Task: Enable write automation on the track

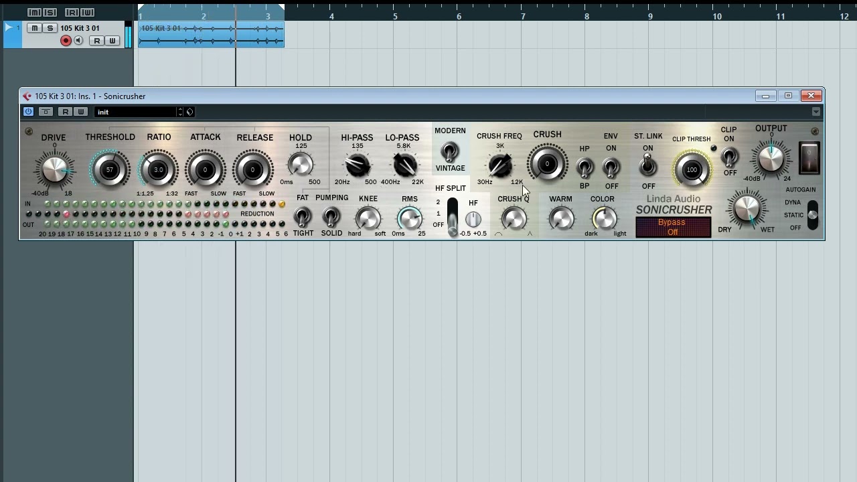Action: pyautogui.click(x=112, y=41)
